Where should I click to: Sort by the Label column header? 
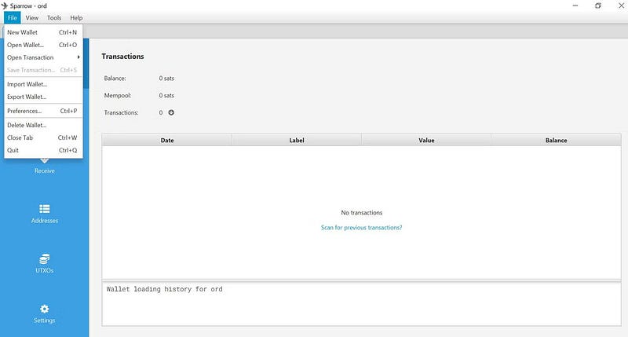pyautogui.click(x=297, y=141)
